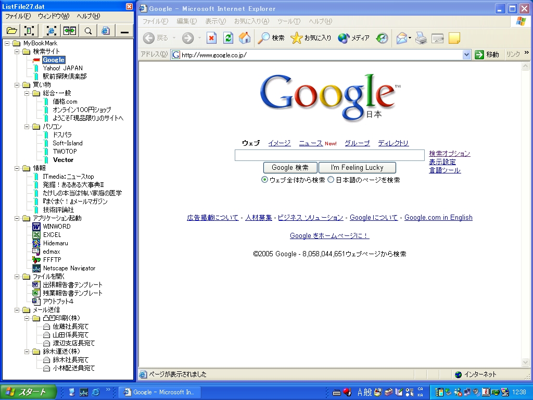Open the 表示(V) menu in Internet Explorer
The image size is (533, 400).
coord(215,21)
